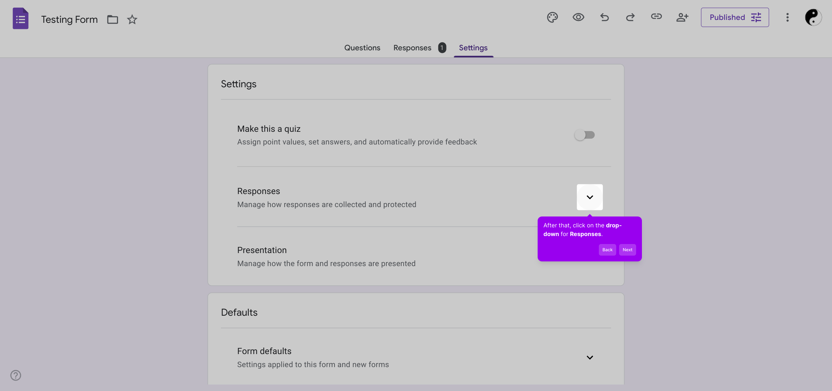Switch to the Responses tab

[412, 48]
